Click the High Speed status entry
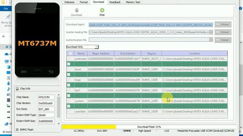The width and height of the screenshot is (243, 136). click(x=144, y=131)
